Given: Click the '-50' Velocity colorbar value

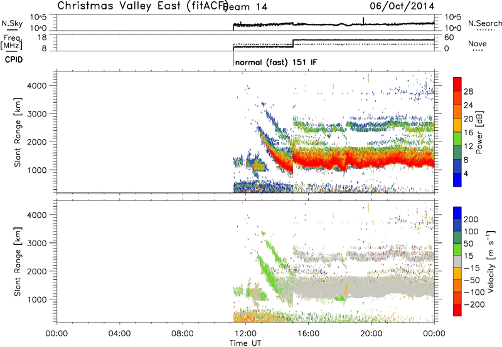Looking at the screenshot, I should tap(472, 280).
